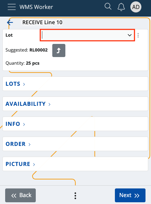
Task: Expand the AVAILABILITY section
Action: pyautogui.click(x=75, y=104)
